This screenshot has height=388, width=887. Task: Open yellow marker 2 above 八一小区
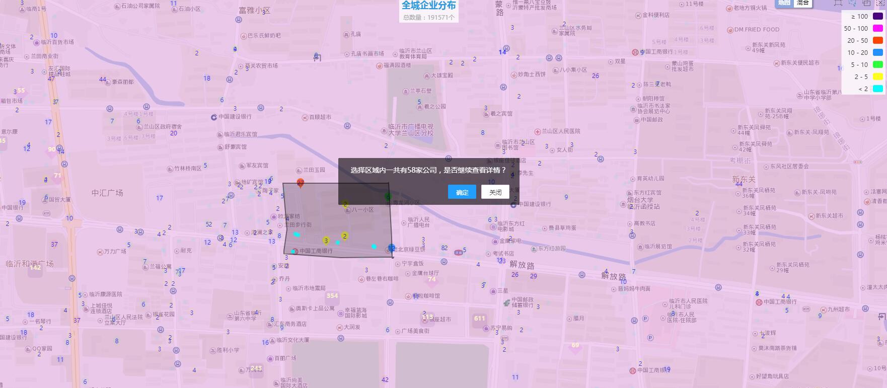click(x=345, y=204)
